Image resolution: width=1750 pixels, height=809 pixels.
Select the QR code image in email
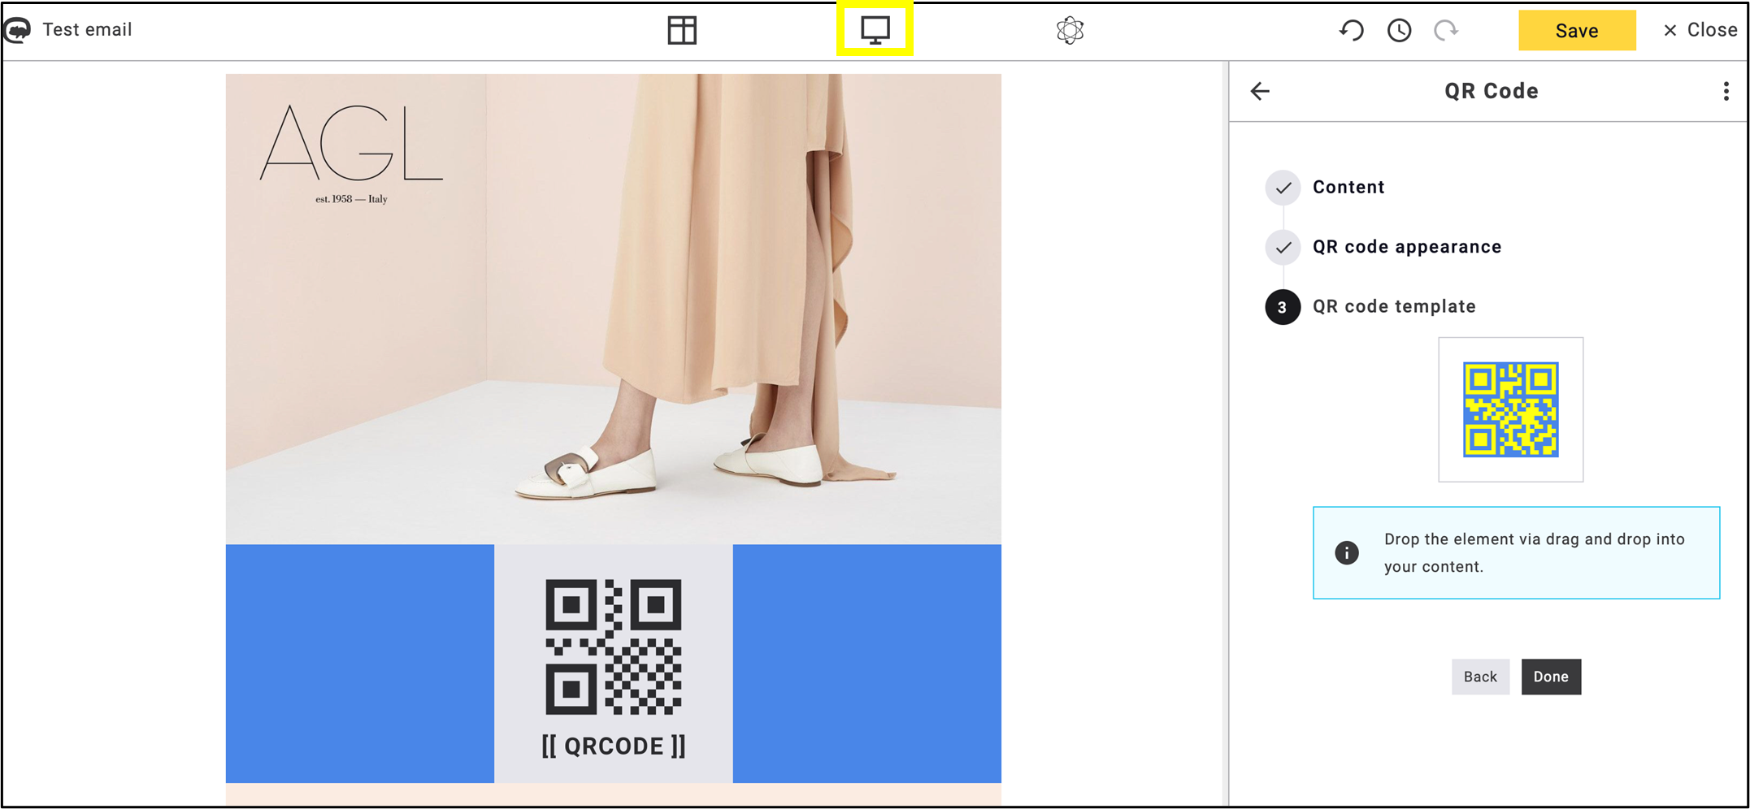tap(613, 647)
